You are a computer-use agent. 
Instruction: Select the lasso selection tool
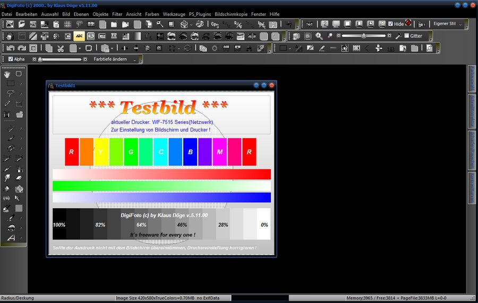tap(10, 94)
